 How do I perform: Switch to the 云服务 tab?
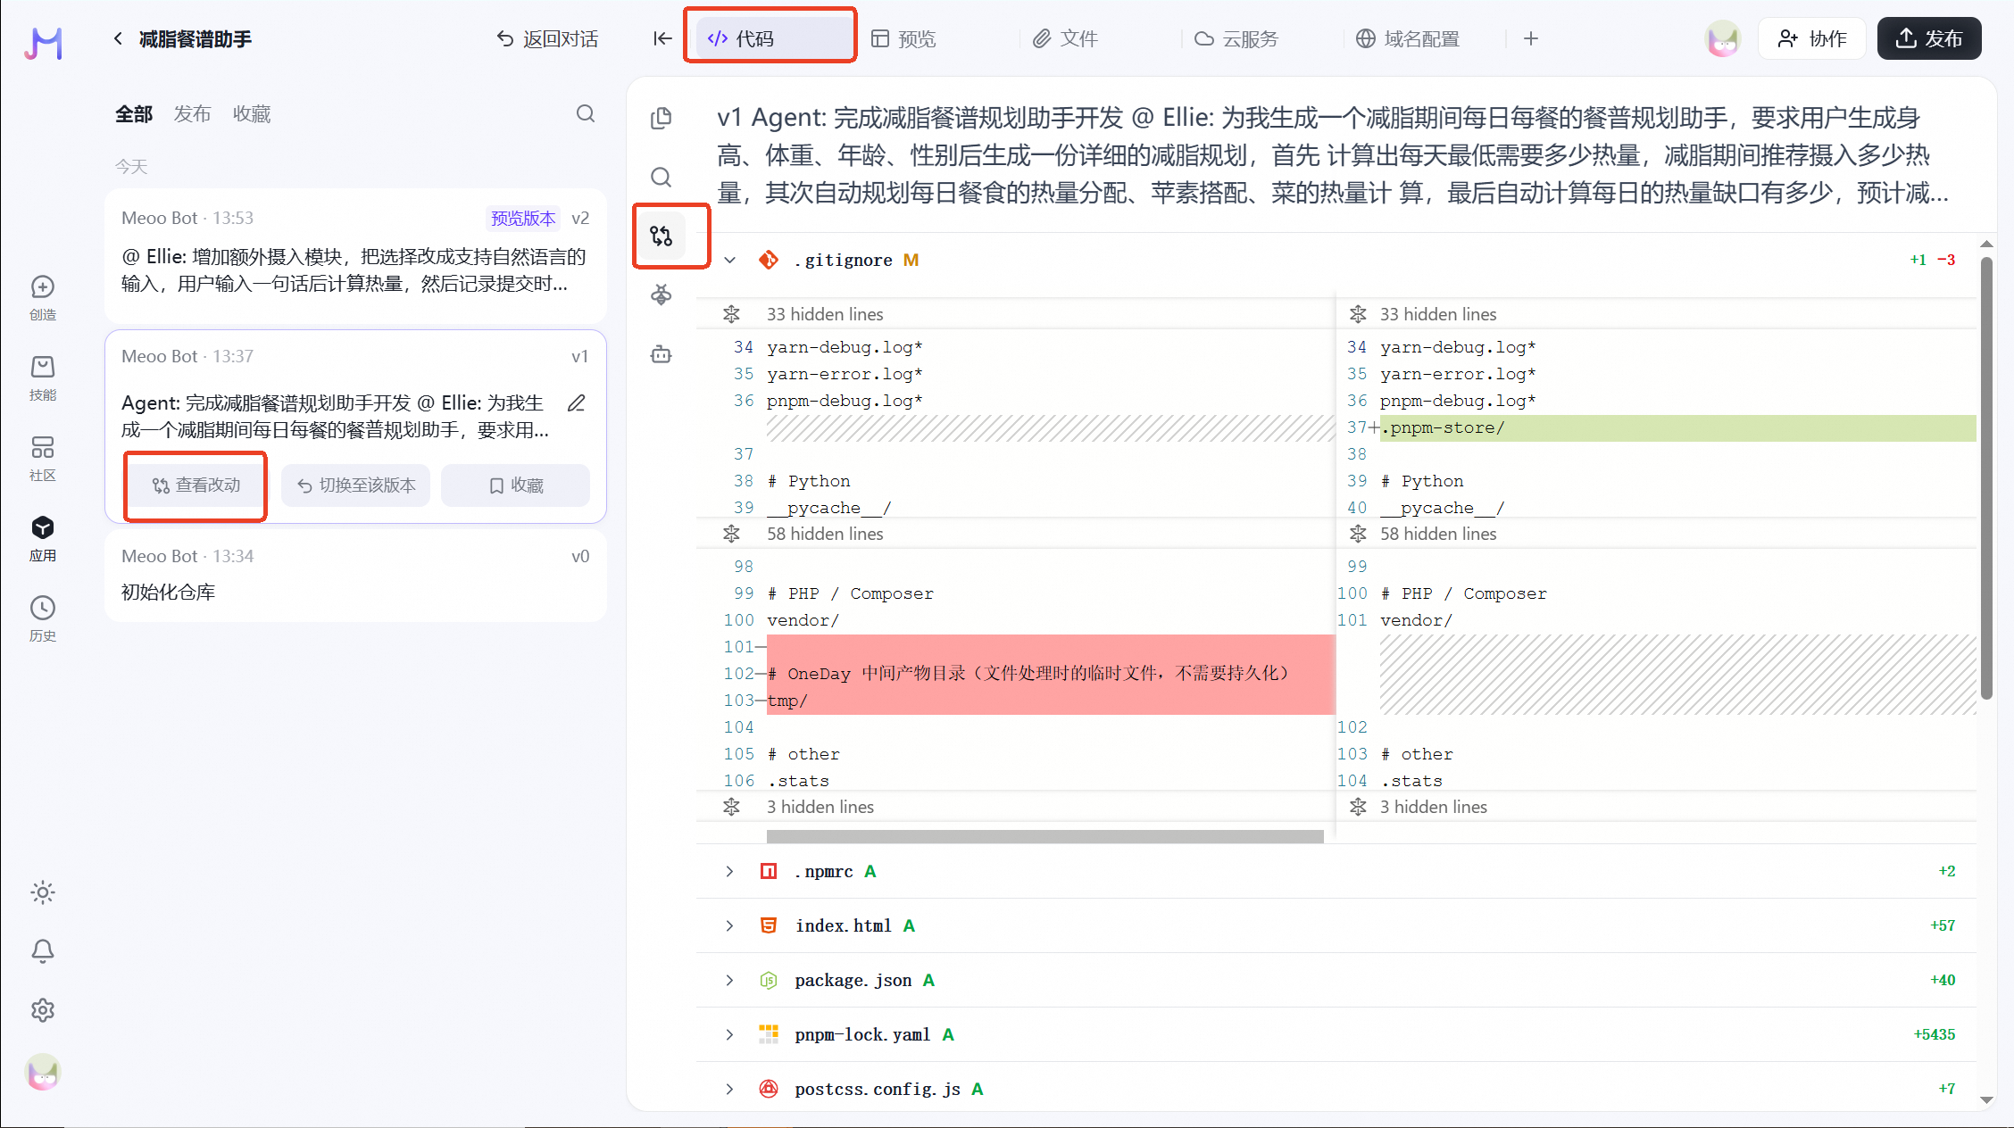click(1236, 38)
